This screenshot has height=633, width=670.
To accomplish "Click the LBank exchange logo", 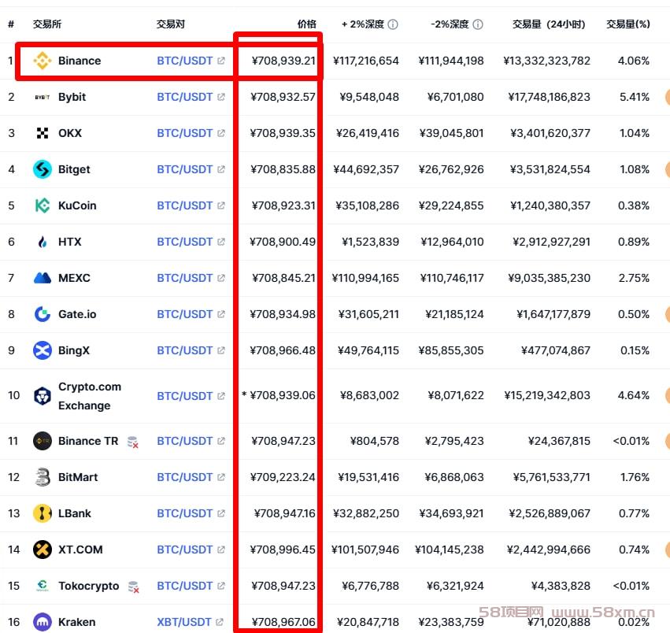I will tap(43, 513).
